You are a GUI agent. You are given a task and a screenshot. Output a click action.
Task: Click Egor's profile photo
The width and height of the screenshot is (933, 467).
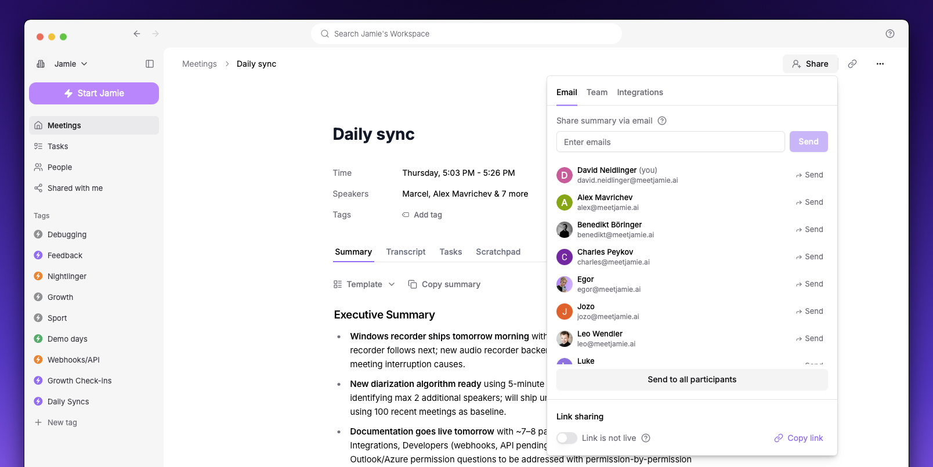click(565, 284)
